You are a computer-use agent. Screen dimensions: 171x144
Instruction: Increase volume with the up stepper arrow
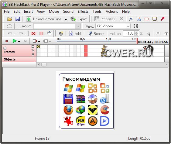coord(136,32)
